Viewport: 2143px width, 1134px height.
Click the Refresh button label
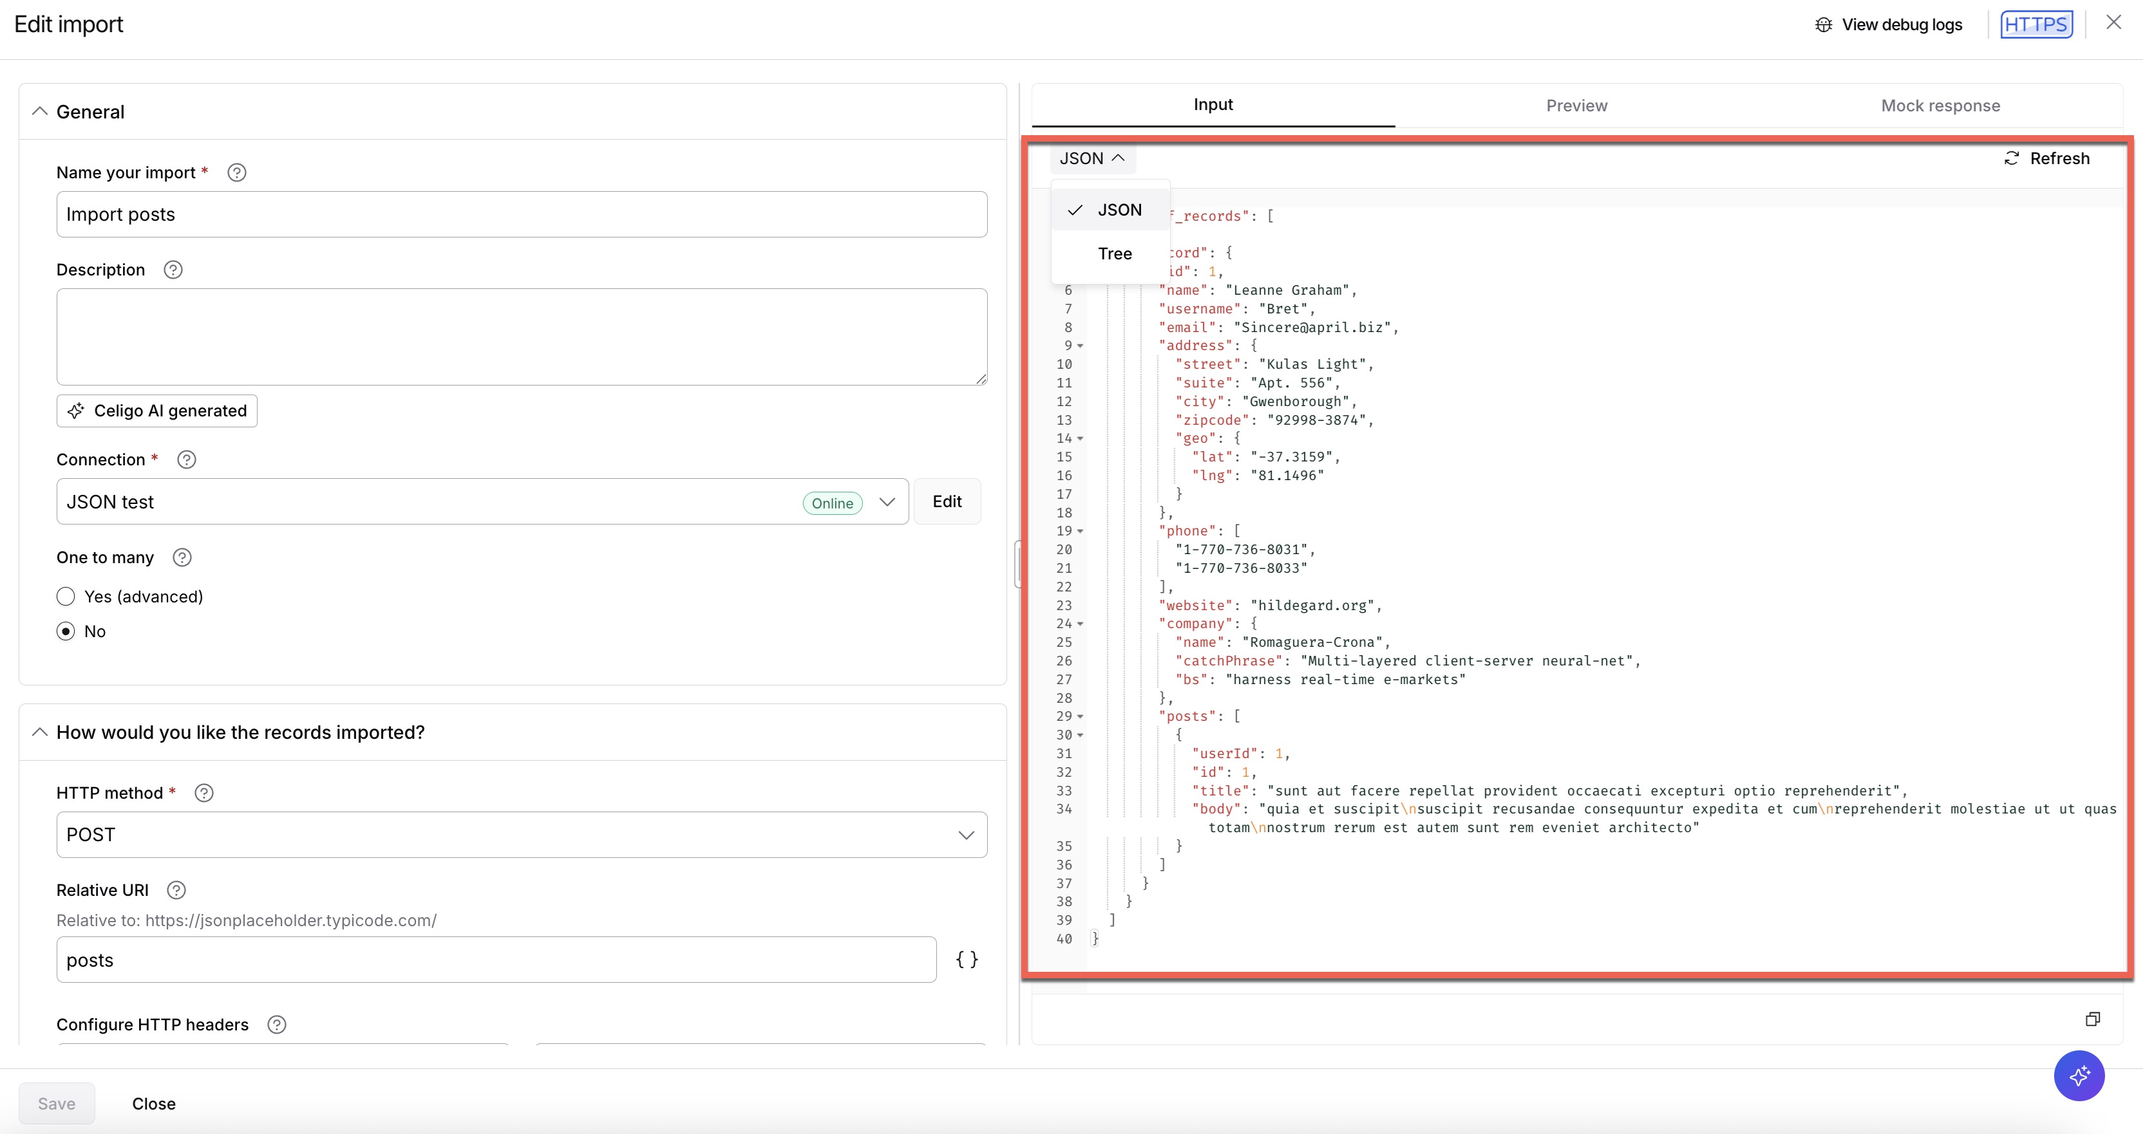click(x=2059, y=158)
